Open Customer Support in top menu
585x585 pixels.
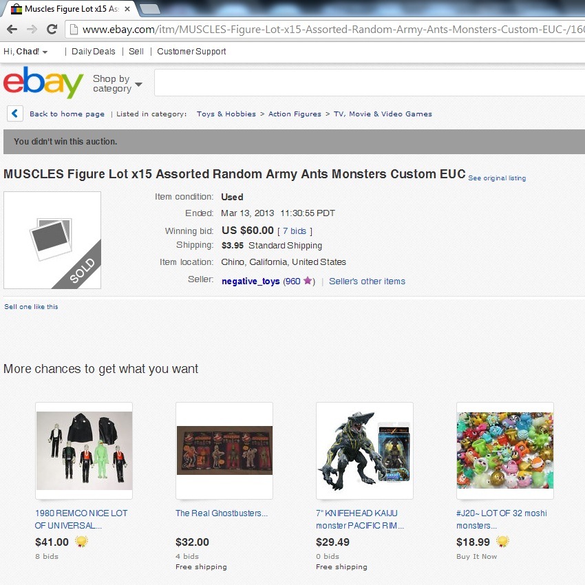point(191,52)
